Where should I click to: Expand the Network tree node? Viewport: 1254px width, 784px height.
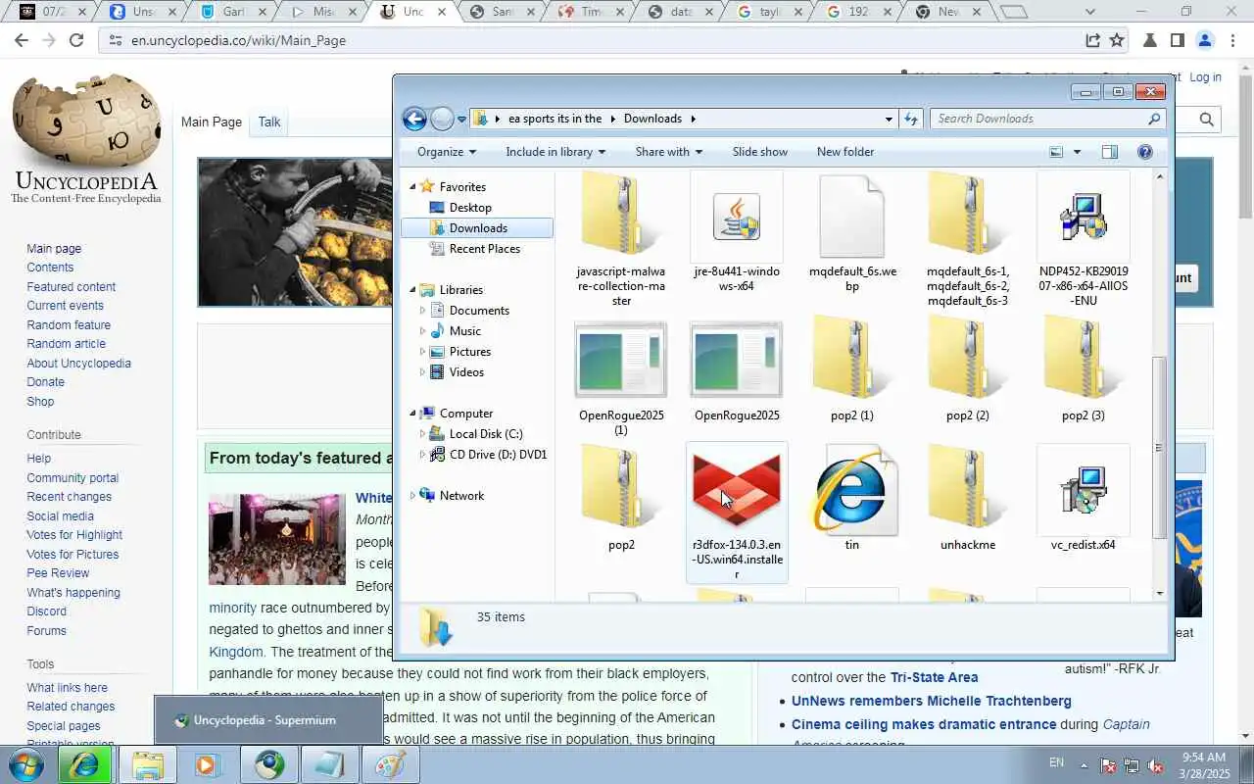click(412, 496)
